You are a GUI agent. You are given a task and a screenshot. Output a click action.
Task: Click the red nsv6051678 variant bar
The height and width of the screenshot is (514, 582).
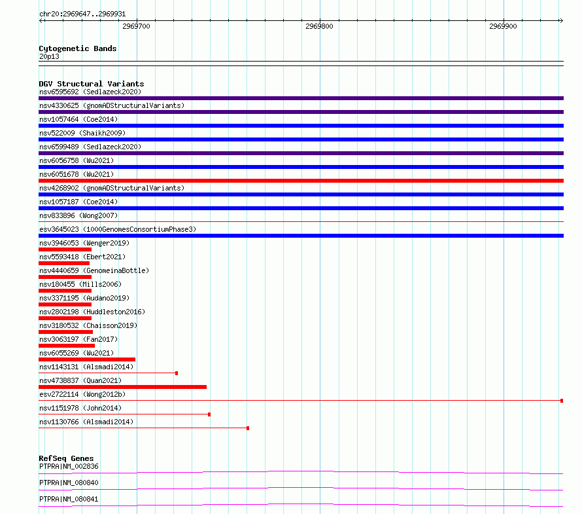pos(301,181)
